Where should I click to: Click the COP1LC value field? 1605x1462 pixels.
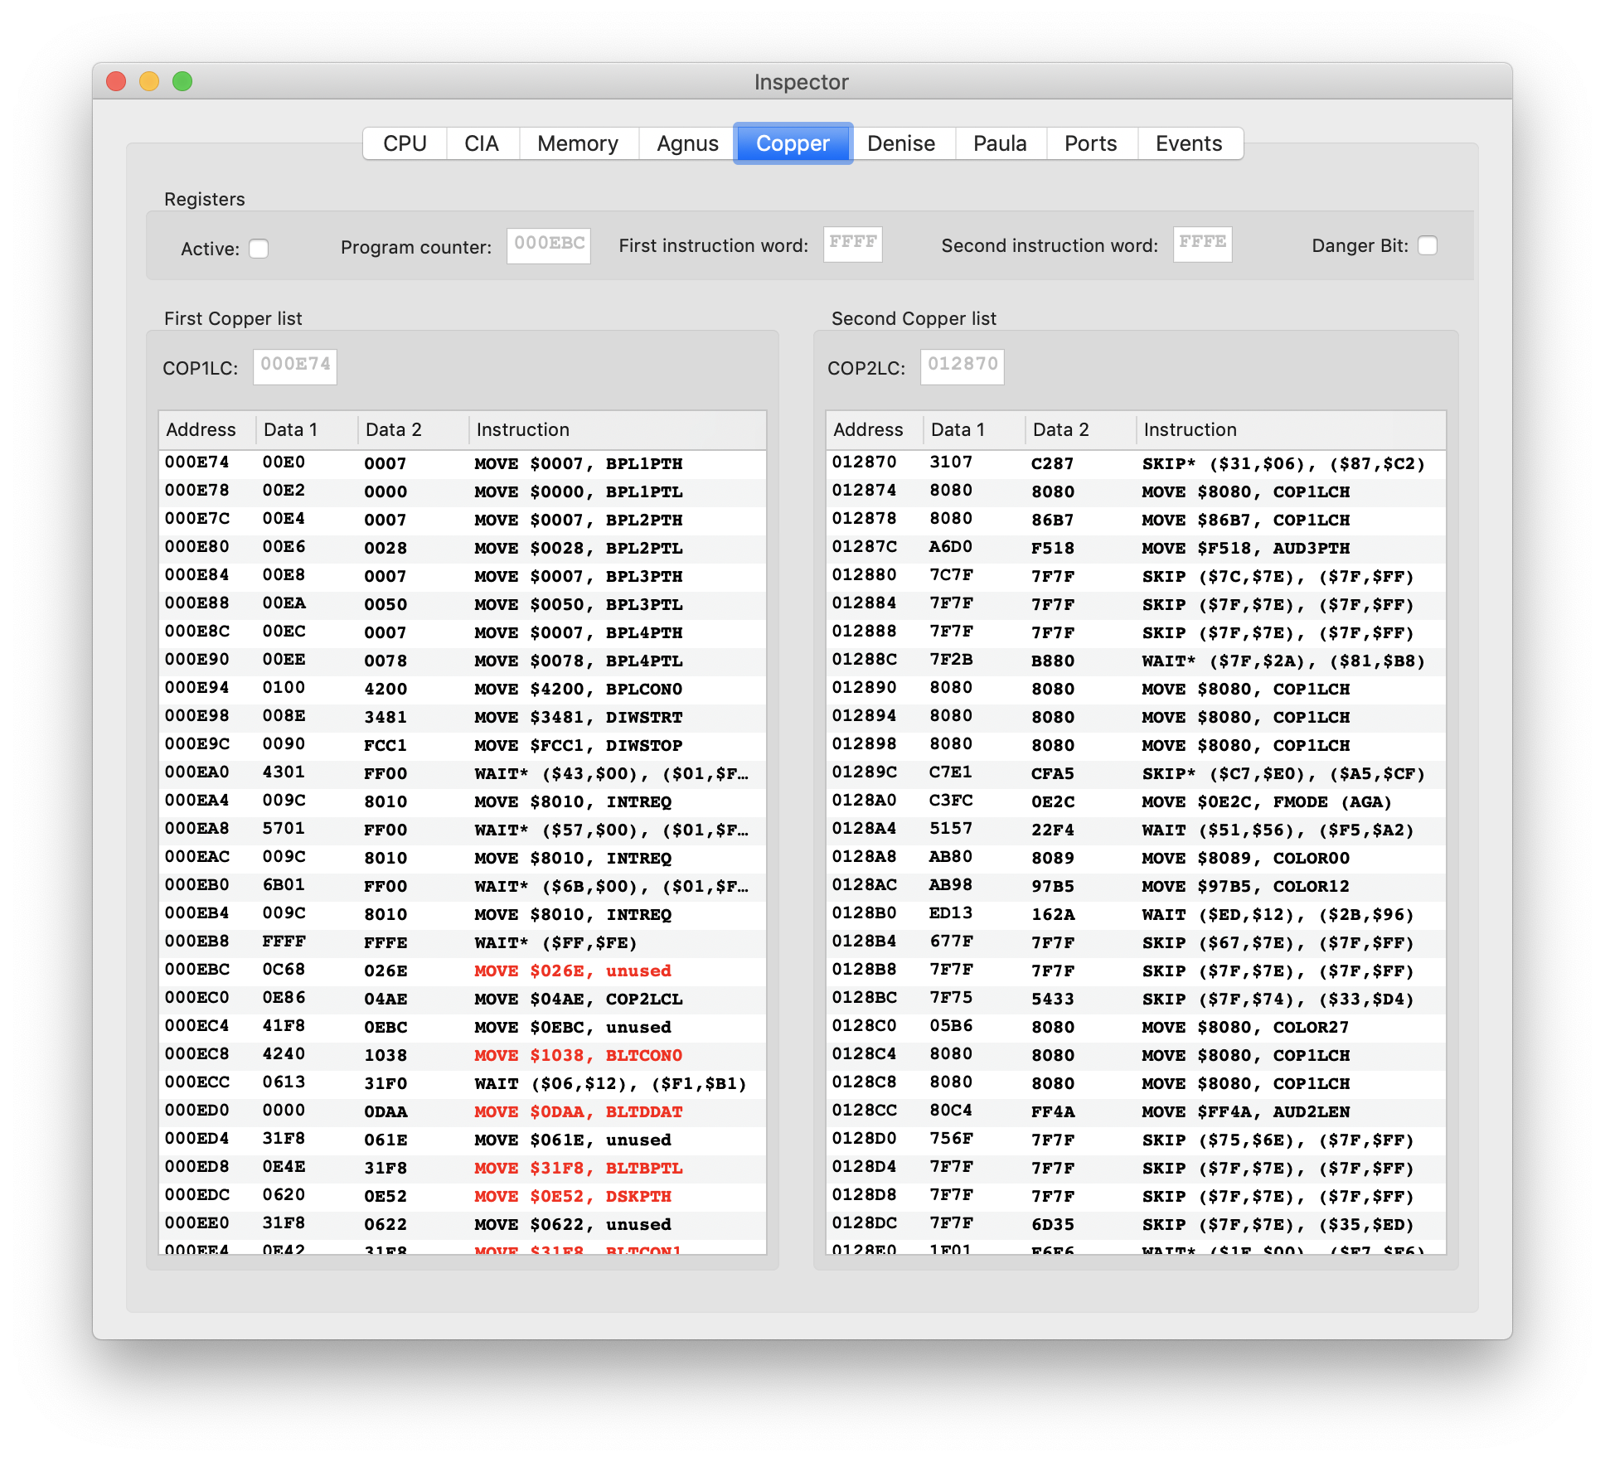[x=295, y=366]
